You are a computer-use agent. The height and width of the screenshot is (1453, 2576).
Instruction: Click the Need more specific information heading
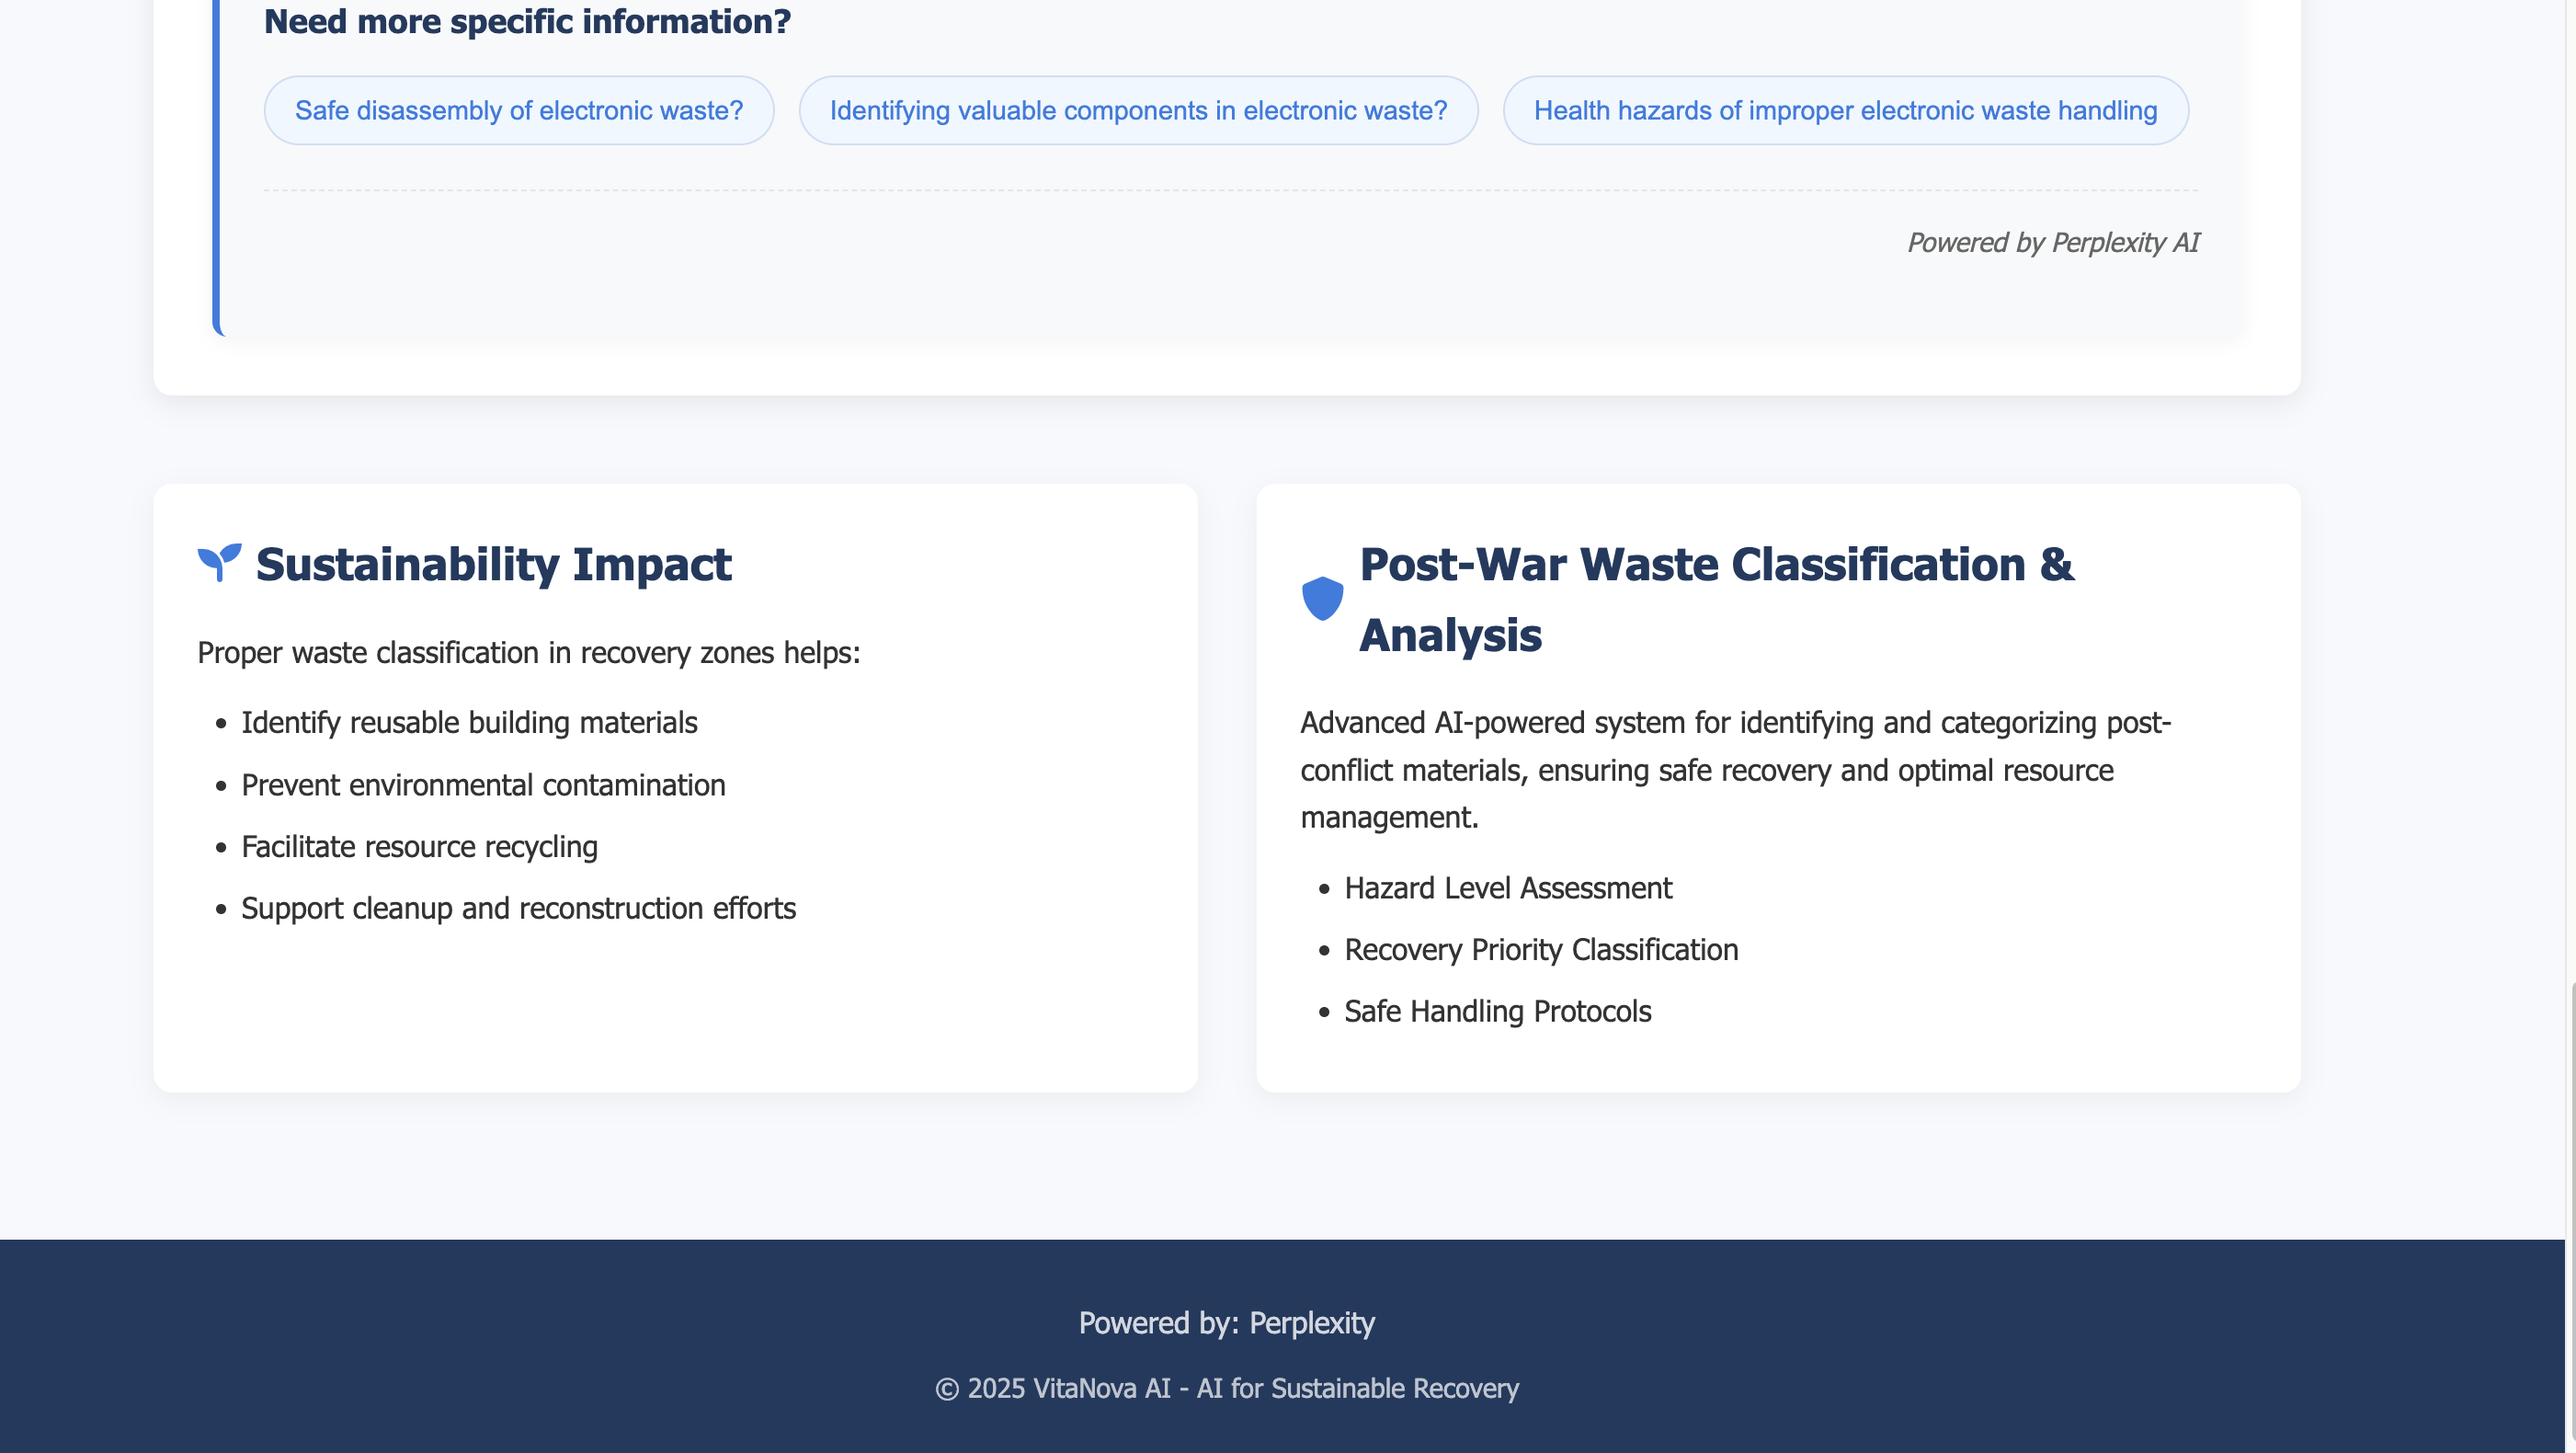coord(527,22)
